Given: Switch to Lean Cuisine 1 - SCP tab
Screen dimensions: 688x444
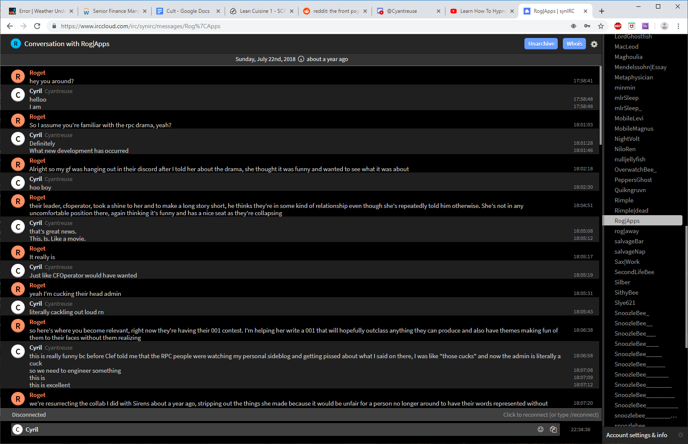Looking at the screenshot, I should click(x=262, y=11).
